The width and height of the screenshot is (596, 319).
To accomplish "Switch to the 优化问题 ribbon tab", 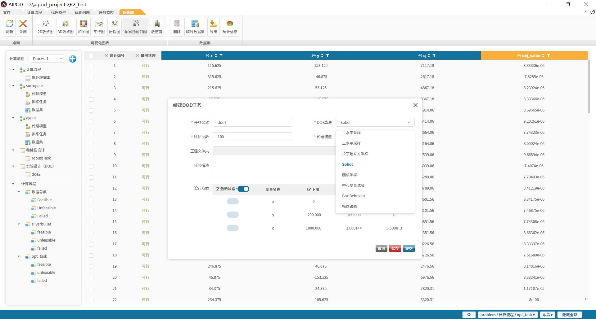I will pos(82,12).
